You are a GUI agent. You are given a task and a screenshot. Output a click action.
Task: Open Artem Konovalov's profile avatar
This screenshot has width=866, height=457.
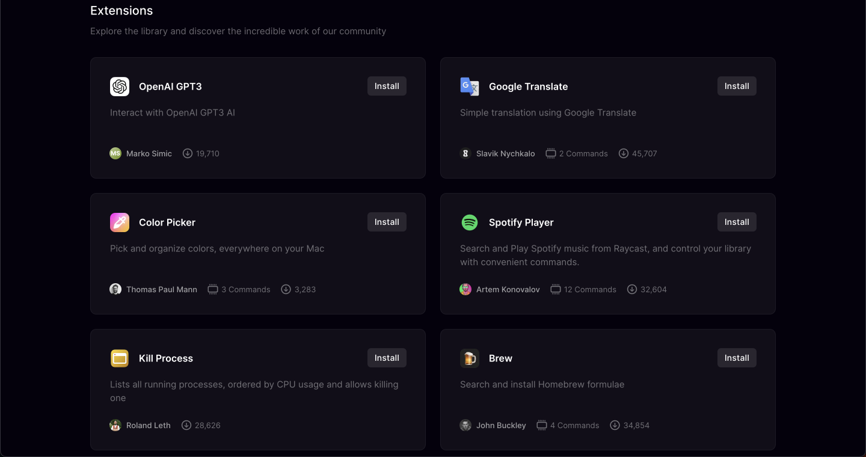point(465,289)
